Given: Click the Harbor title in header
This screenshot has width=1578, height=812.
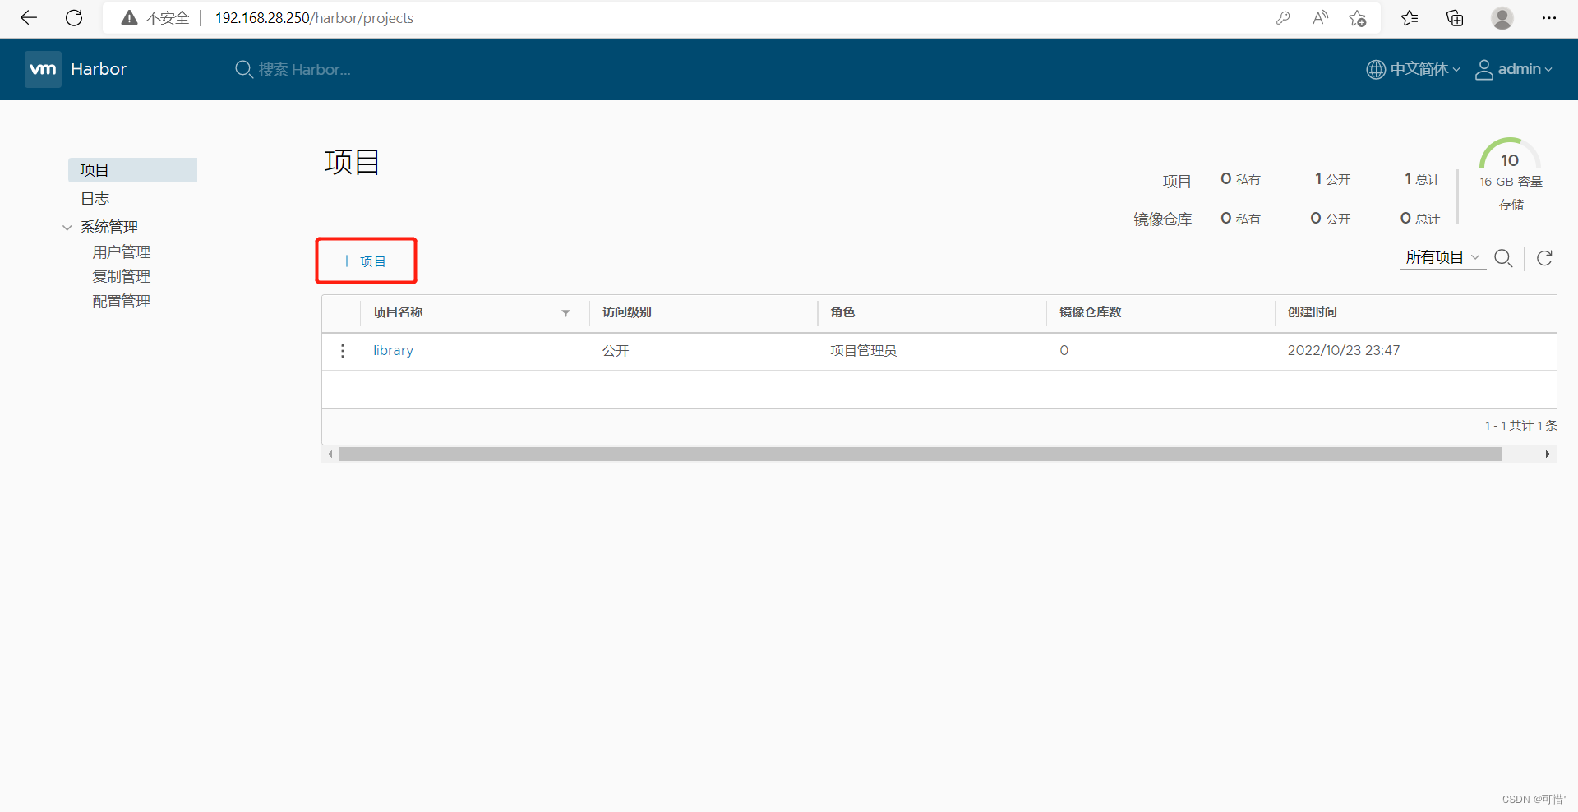Looking at the screenshot, I should 99,69.
